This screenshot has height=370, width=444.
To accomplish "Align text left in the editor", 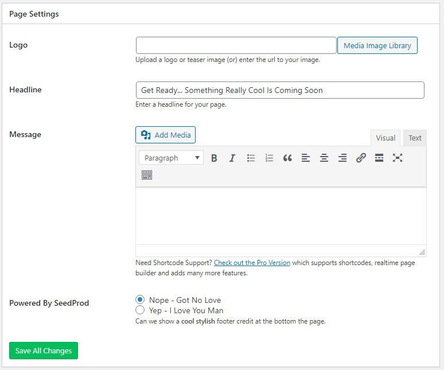I will tap(306, 158).
